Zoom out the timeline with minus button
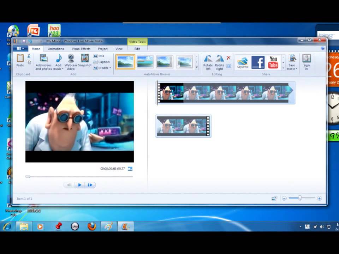The width and height of the screenshot is (339, 254). click(x=284, y=198)
